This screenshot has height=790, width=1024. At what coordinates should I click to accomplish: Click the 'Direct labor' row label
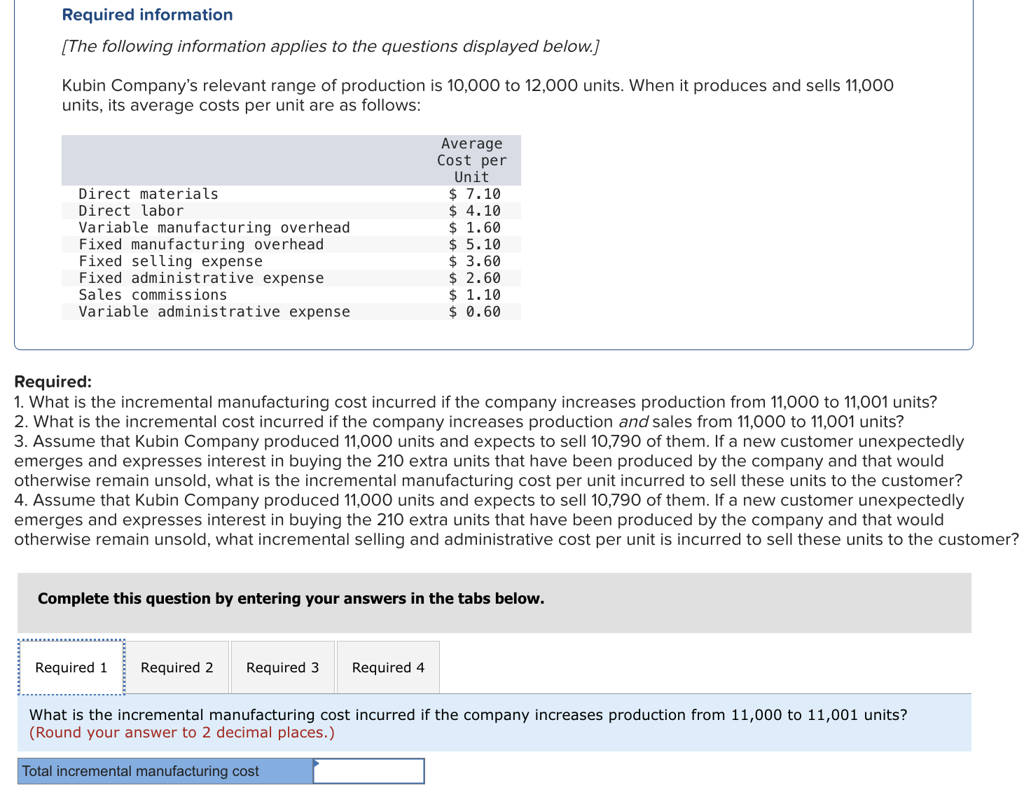(x=131, y=211)
